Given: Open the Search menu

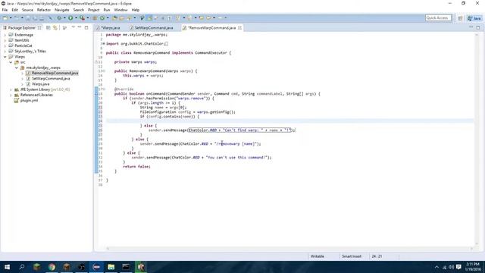Looking at the screenshot, I should click(79, 10).
